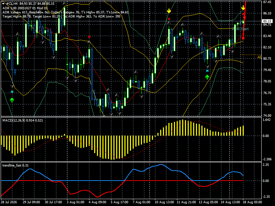This screenshot has height=206, width=275.
Task: Click the '7 Aug 01:00' time label
Action: tap(142, 202)
